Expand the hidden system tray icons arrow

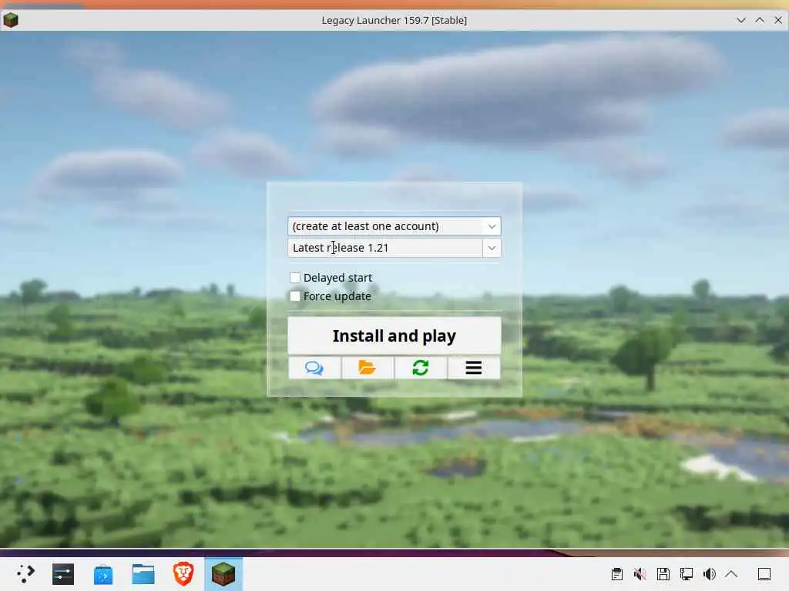732,574
